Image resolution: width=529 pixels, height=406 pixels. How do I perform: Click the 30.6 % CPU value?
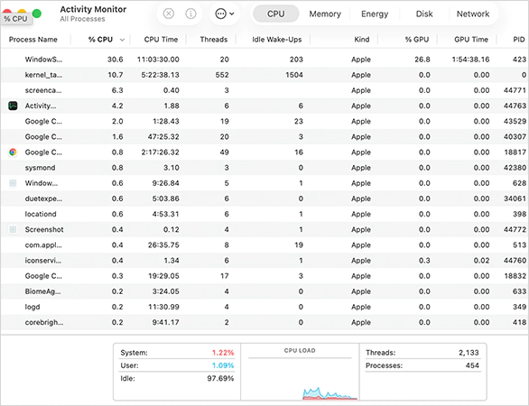[115, 60]
